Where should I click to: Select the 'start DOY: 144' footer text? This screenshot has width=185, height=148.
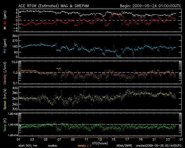point(28,146)
